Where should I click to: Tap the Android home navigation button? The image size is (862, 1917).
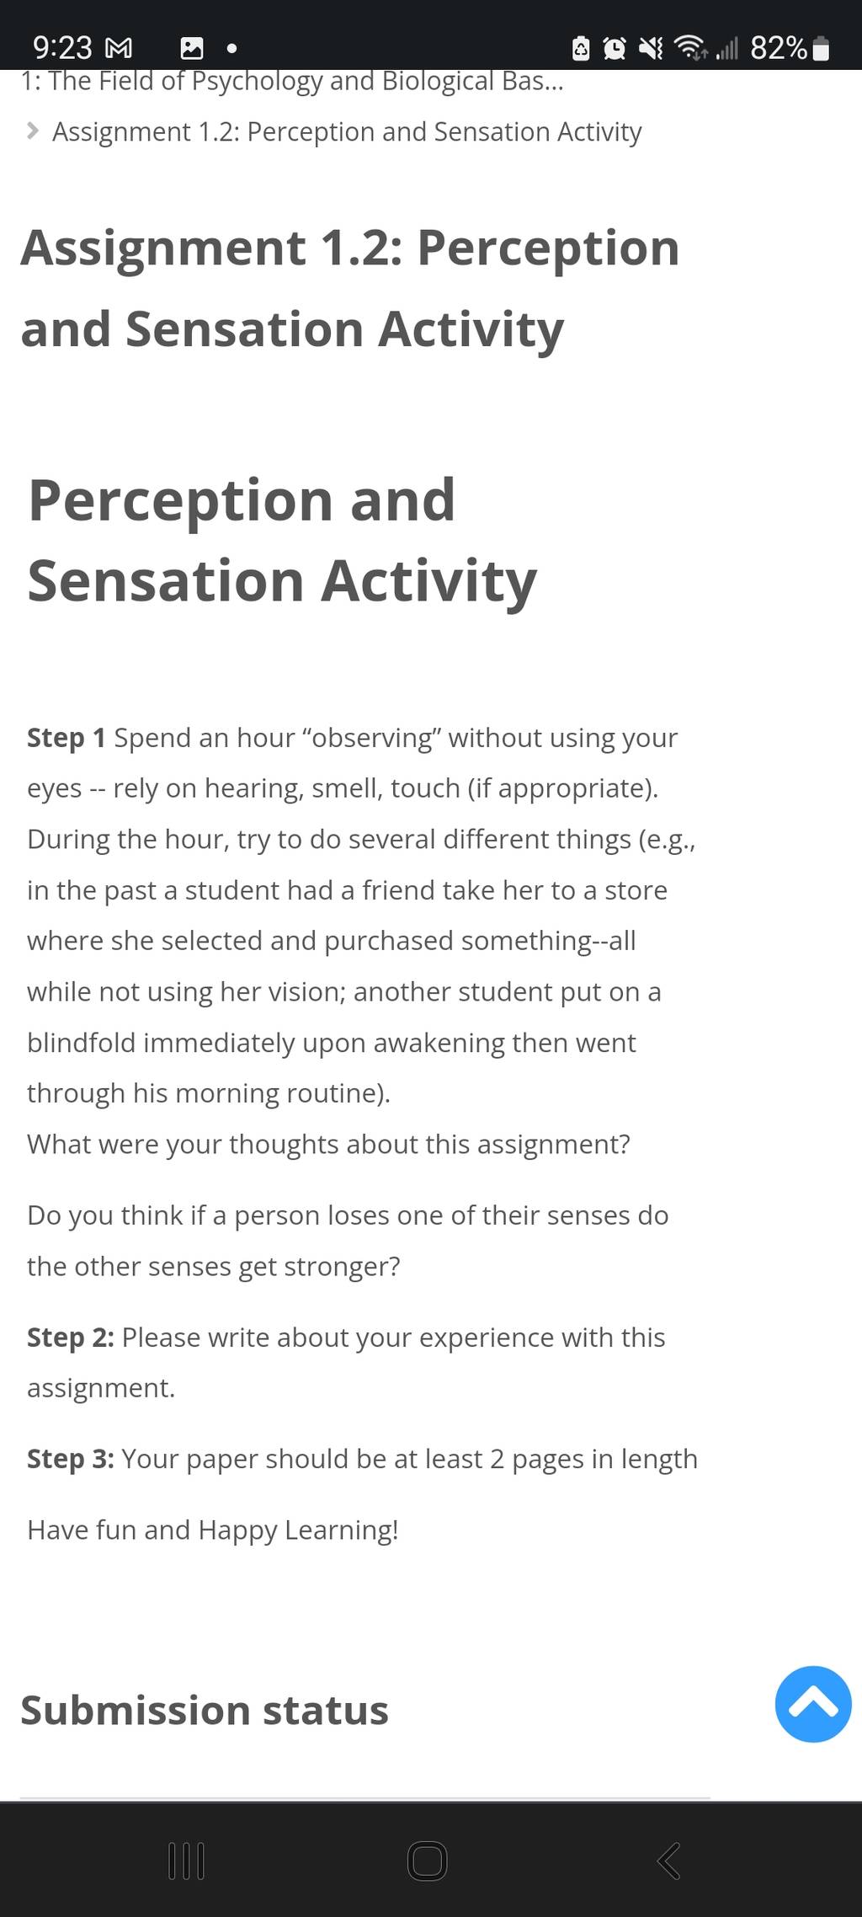tap(427, 1861)
